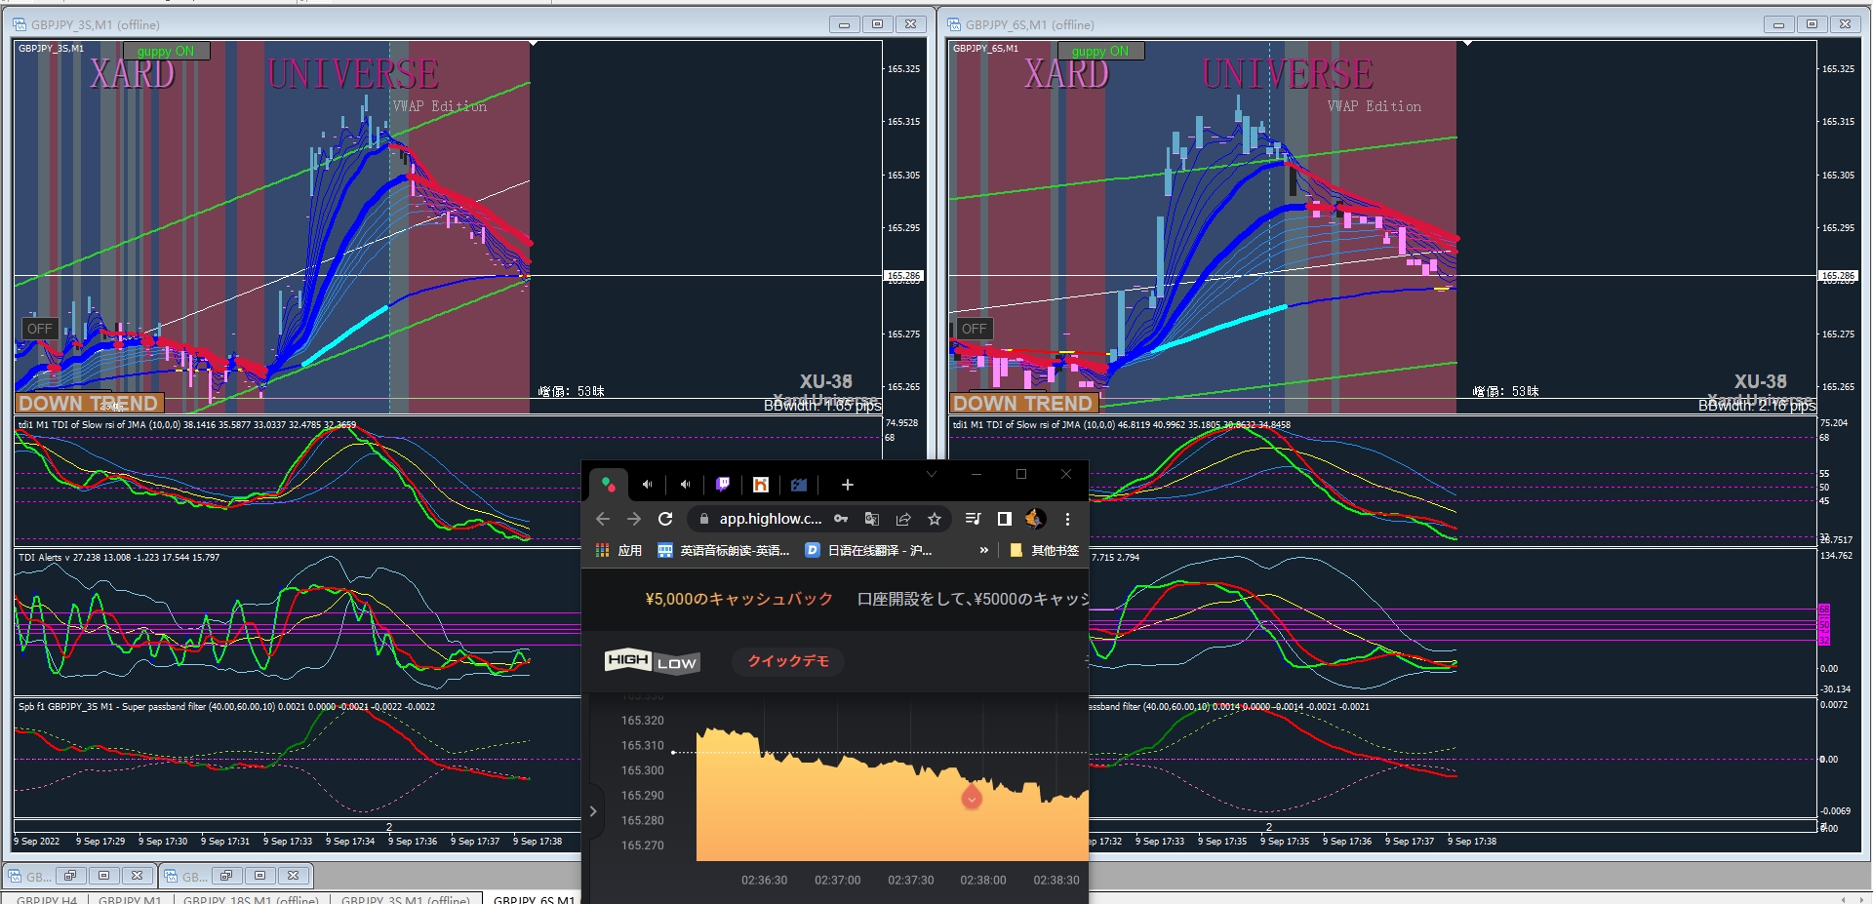Open the 其他书签 bookmarks folder
The height and width of the screenshot is (904, 1873).
tap(1044, 551)
